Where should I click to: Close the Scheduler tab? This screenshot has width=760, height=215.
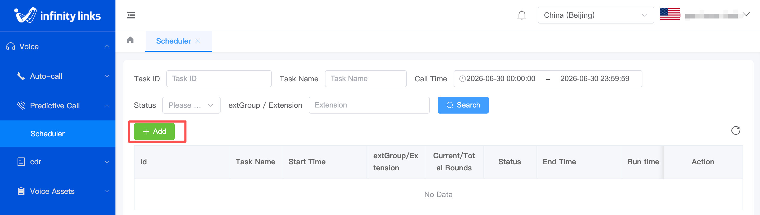(198, 41)
